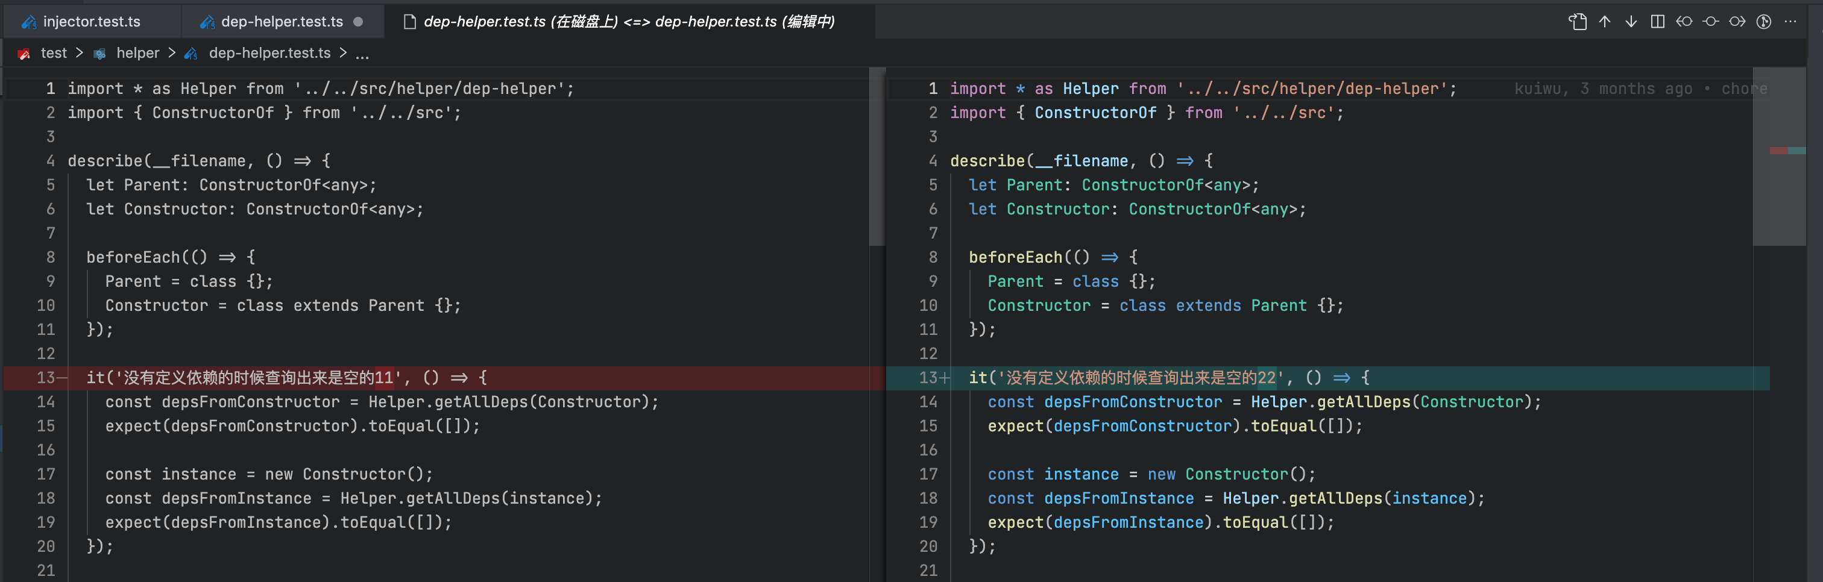1823x582 pixels.
Task: Click line number 10 in the right pane gutter
Action: point(928,305)
